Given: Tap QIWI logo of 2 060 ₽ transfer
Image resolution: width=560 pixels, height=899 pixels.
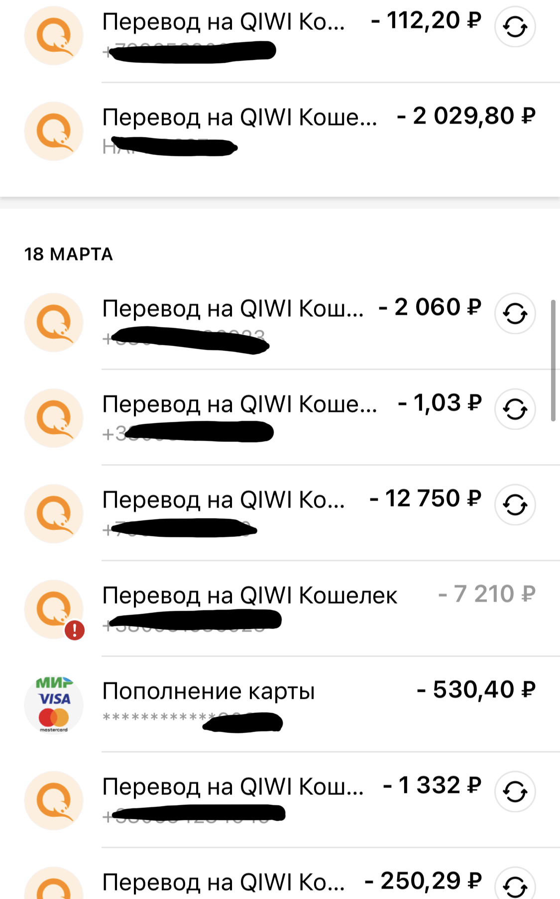Looking at the screenshot, I should 54,322.
